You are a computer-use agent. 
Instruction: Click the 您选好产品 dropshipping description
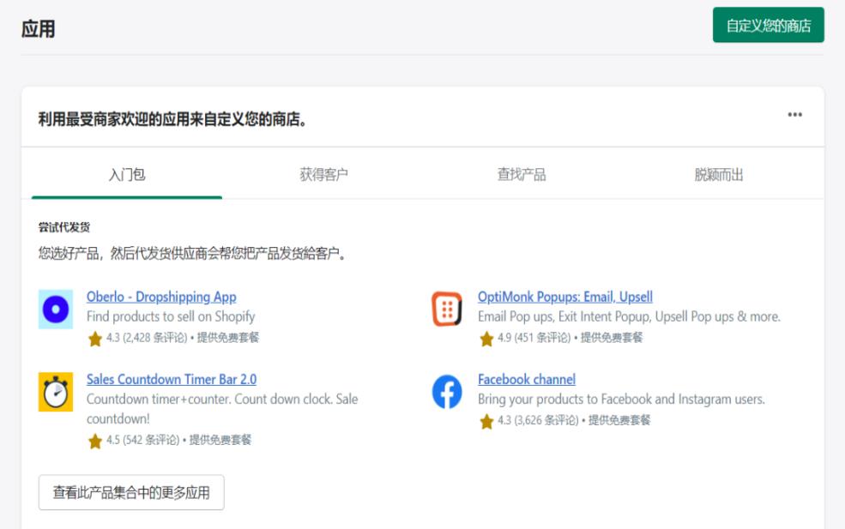(x=192, y=253)
